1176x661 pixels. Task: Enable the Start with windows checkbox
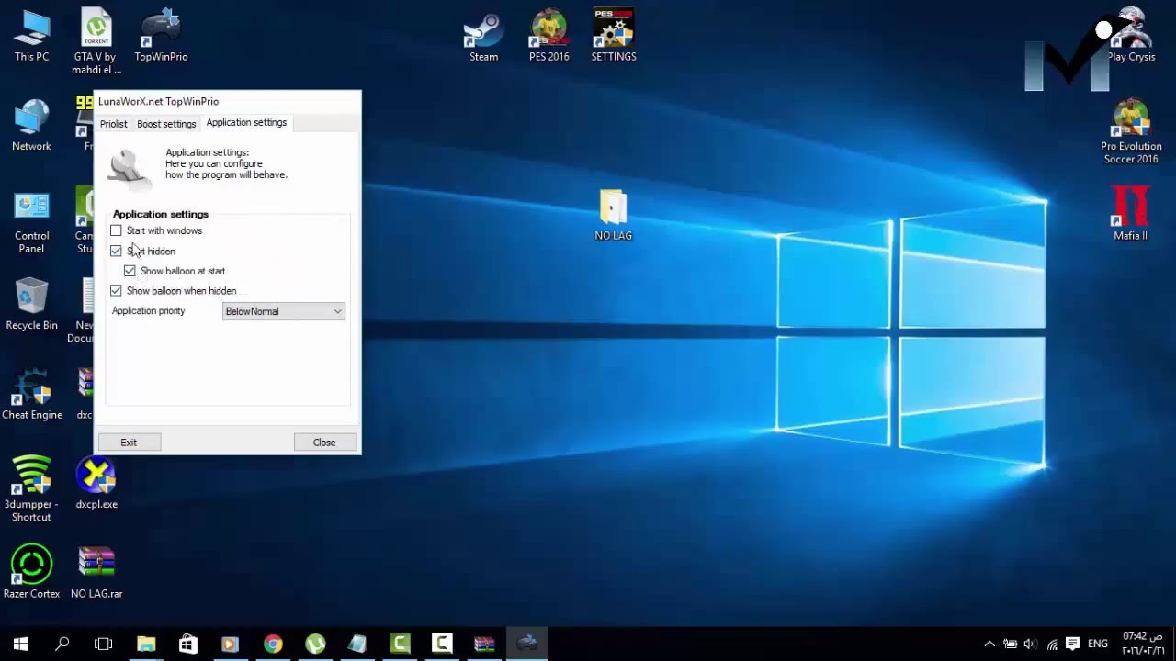(x=116, y=230)
